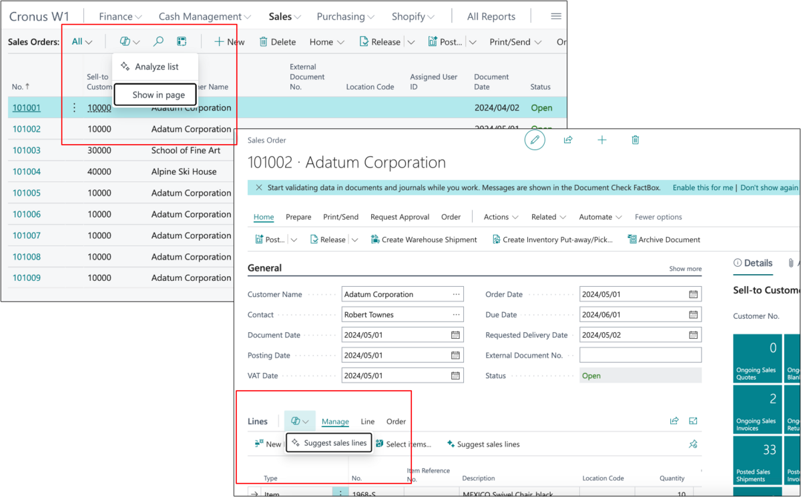This screenshot has width=801, height=497.
Task: Click New line in Lines toolbar
Action: pos(268,444)
